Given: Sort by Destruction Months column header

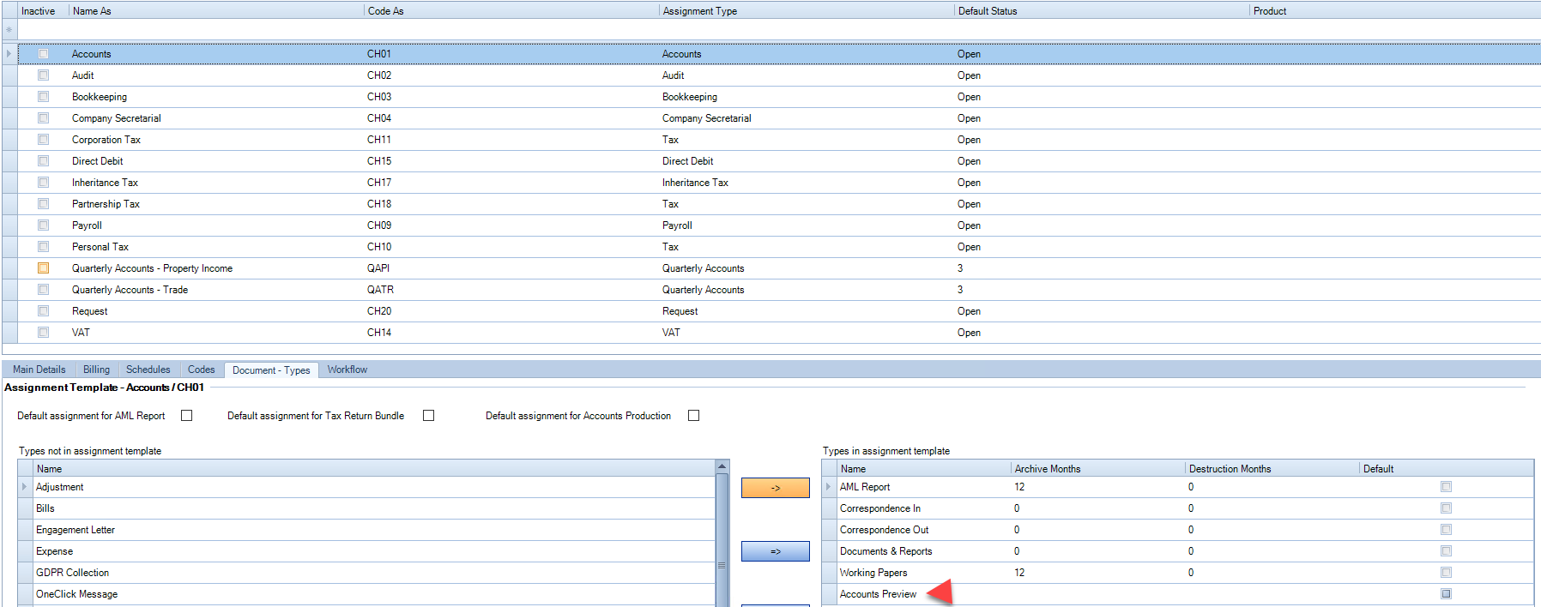Looking at the screenshot, I should [x=1272, y=469].
